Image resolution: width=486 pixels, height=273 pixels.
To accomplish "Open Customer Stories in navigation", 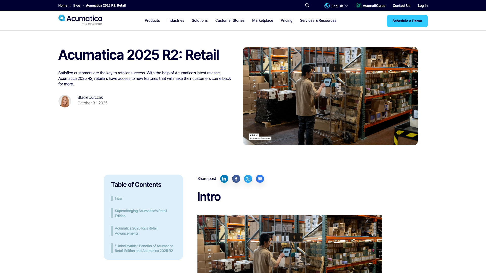I will 230,20.
